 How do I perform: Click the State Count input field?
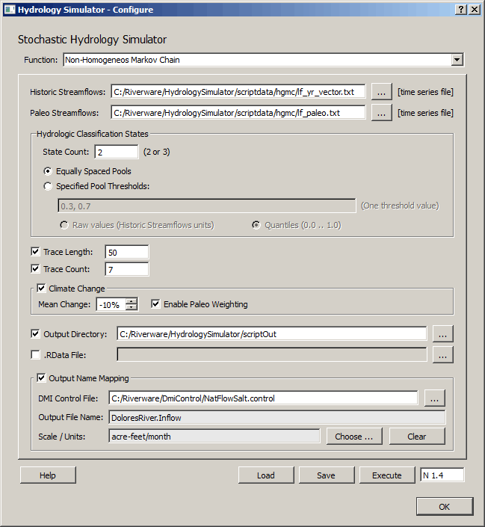[x=117, y=152]
